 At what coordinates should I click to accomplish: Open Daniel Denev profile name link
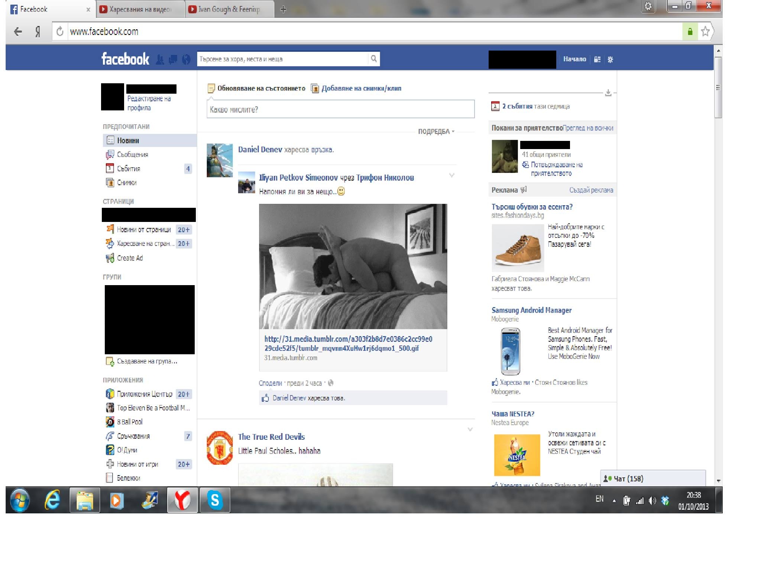point(260,149)
